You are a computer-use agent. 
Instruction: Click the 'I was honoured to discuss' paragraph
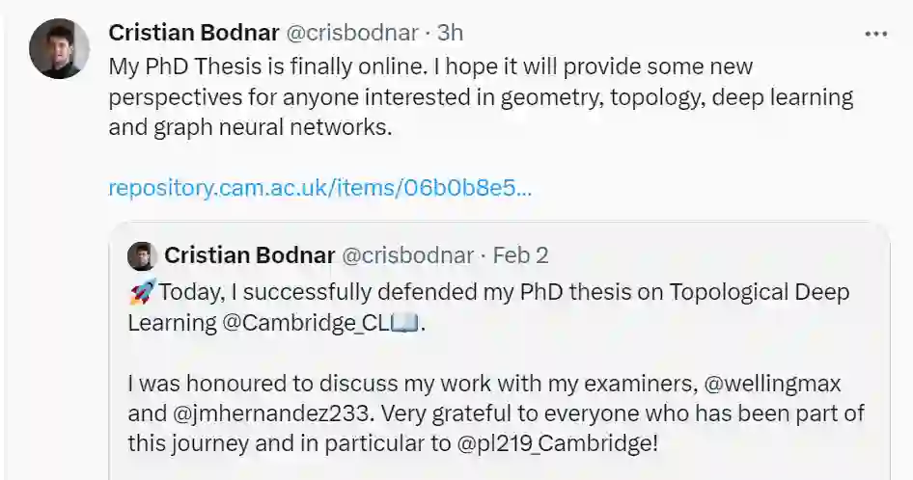click(x=405, y=383)
